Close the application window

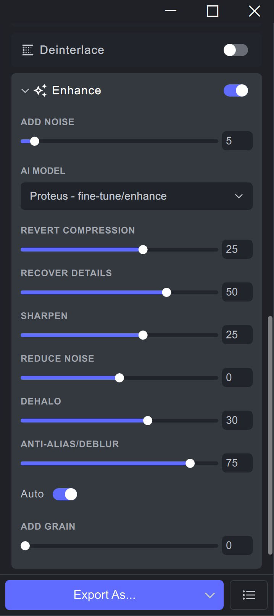255,11
